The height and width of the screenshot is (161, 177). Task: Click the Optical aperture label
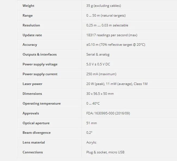click(36, 123)
